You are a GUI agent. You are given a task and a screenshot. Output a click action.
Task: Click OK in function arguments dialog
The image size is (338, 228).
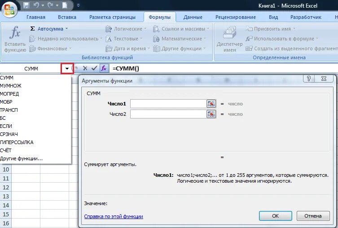click(276, 216)
